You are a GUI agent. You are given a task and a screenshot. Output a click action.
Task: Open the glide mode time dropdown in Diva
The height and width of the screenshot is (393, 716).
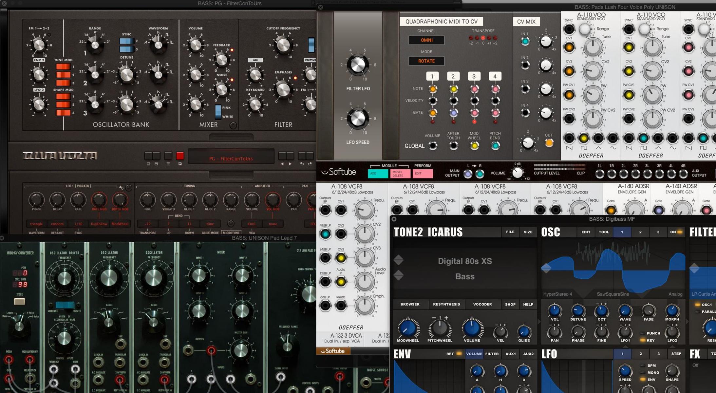tap(210, 224)
